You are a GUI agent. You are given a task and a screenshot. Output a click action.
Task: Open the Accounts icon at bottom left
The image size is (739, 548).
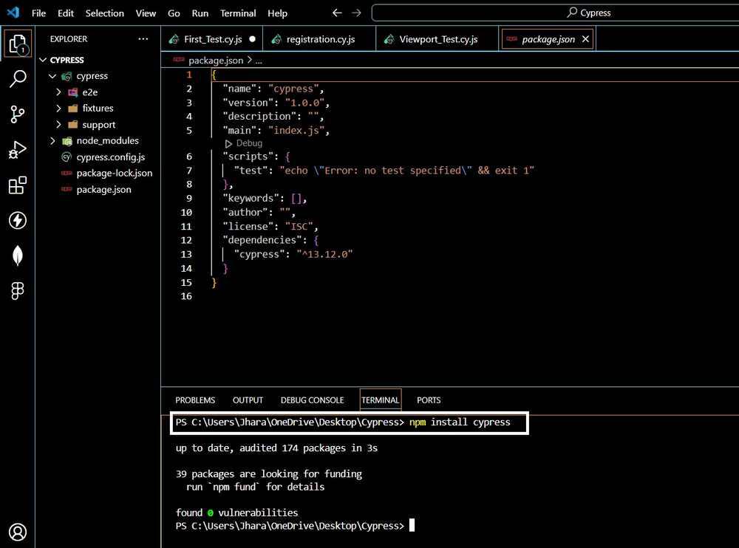click(x=18, y=532)
